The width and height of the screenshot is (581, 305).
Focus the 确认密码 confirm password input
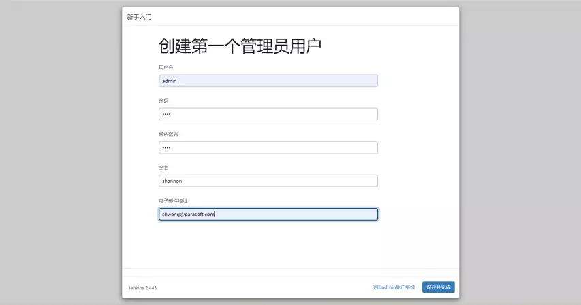[x=268, y=147]
